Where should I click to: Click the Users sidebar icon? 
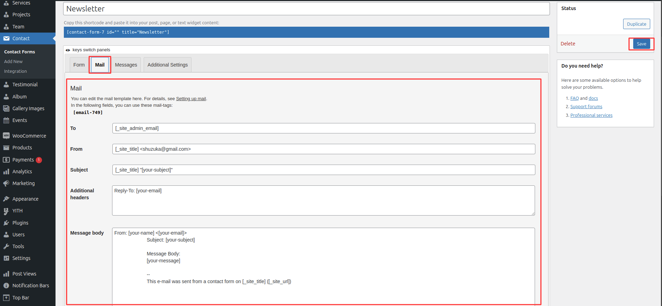click(x=6, y=235)
